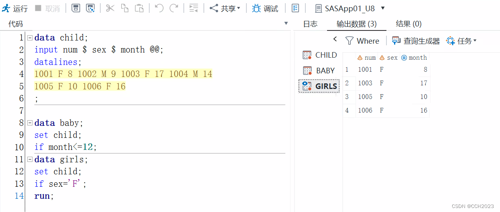This screenshot has height=212, width=500.
Task: Open the code pane dropdown arrow
Action: pyautogui.click(x=286, y=23)
